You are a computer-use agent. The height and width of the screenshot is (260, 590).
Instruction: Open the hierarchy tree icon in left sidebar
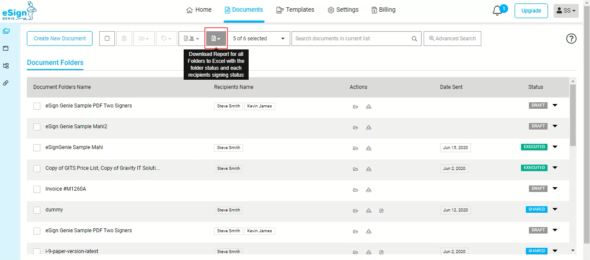tap(6, 66)
